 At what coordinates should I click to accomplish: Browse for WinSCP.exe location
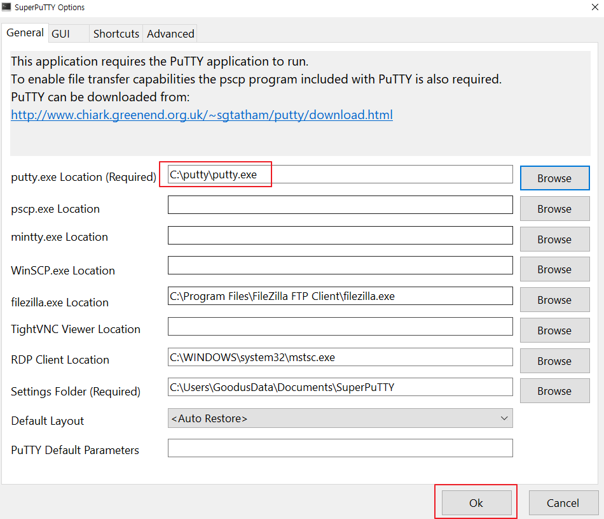click(x=554, y=269)
